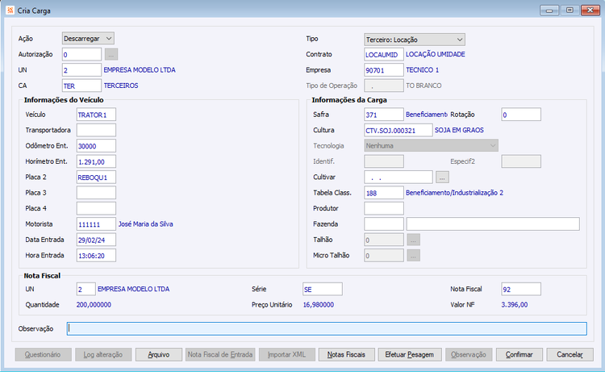Click the Tabela Class. field 188

[384, 193]
